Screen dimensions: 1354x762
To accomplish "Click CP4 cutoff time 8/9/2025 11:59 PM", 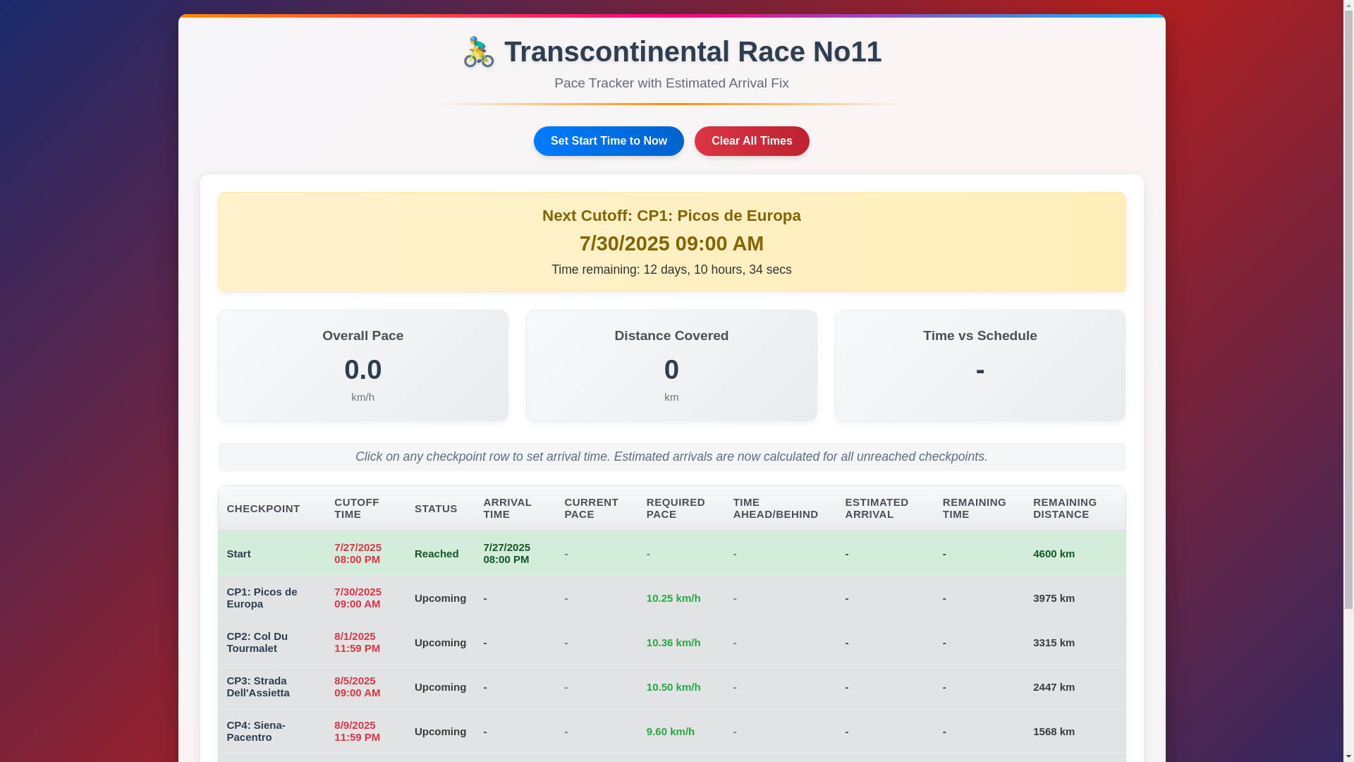I will (x=357, y=732).
